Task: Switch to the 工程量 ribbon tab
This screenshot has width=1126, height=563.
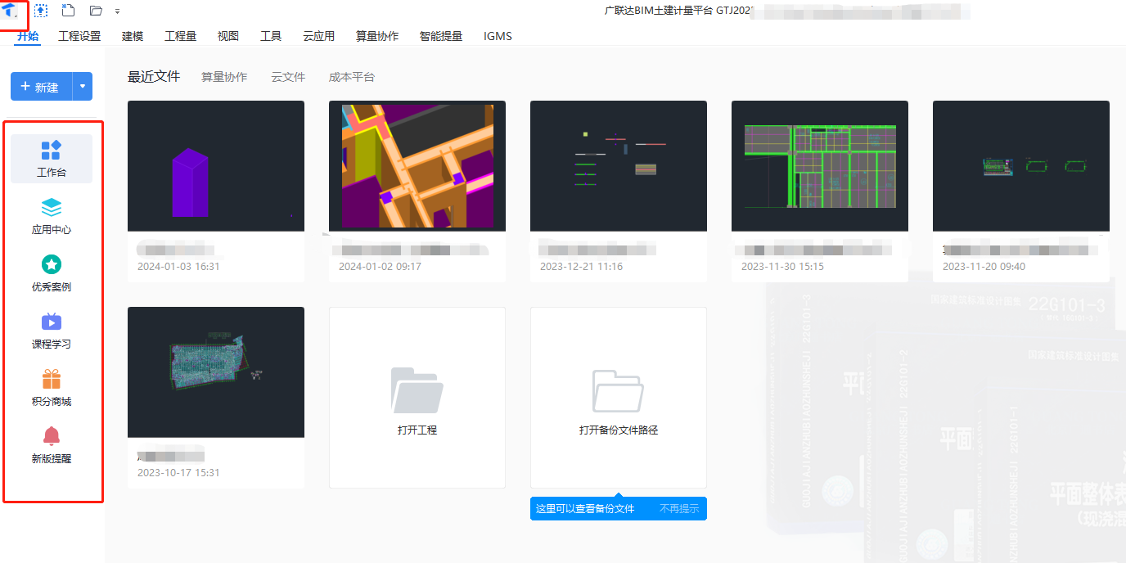Action: [180, 36]
